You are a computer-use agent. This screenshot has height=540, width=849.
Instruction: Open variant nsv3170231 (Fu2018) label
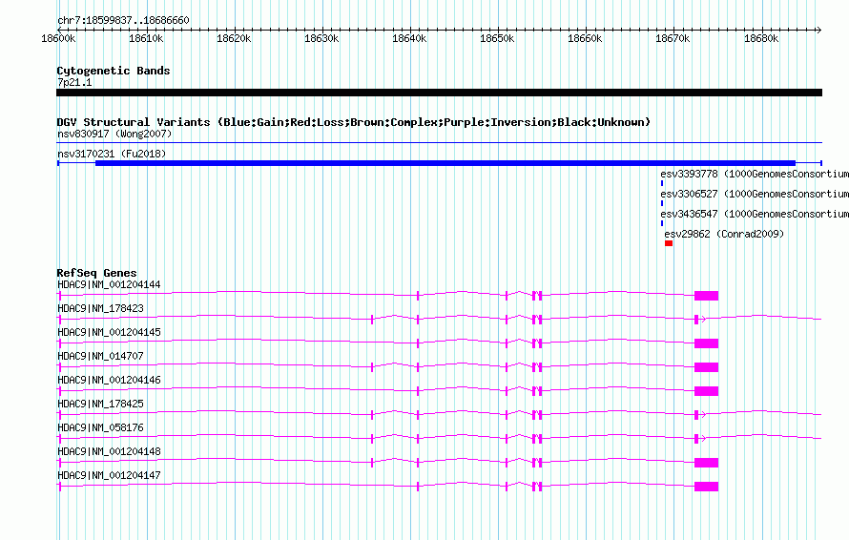[112, 154]
